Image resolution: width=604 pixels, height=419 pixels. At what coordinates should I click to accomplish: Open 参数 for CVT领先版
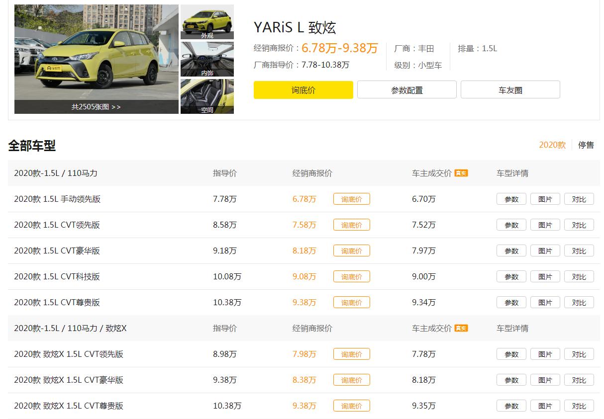click(x=511, y=225)
